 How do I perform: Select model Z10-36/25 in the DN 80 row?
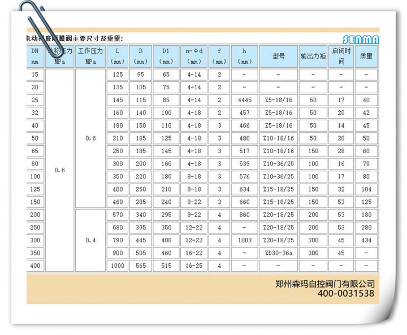279,164
